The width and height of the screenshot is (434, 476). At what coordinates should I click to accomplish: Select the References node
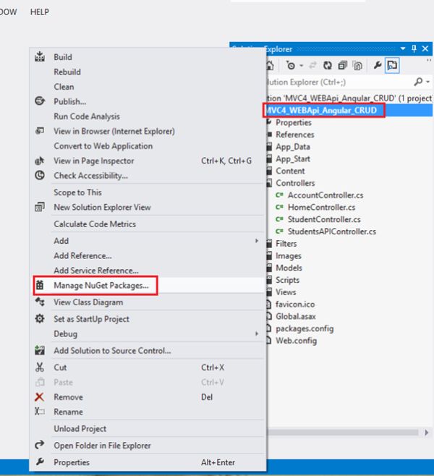(294, 135)
